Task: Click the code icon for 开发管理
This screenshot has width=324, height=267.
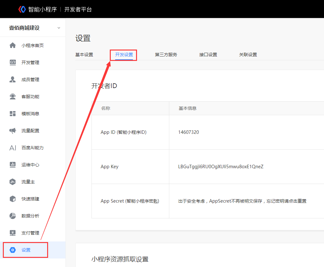Action: [x=13, y=62]
